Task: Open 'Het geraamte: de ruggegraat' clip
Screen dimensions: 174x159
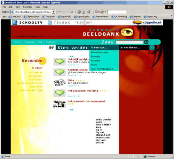Action: point(87,101)
